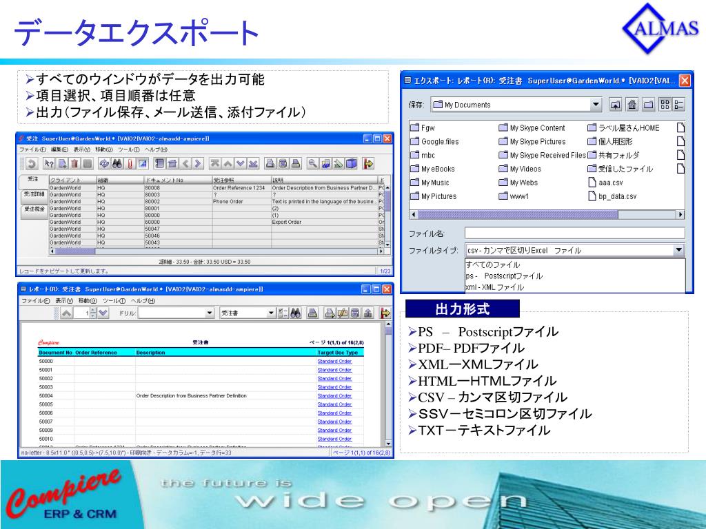706x529 pixels.
Task: Click the Send Mail icon in report toolbar
Action: (342, 313)
